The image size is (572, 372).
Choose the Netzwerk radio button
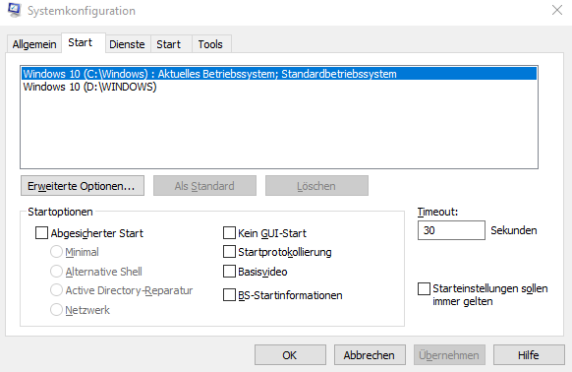[x=56, y=310]
